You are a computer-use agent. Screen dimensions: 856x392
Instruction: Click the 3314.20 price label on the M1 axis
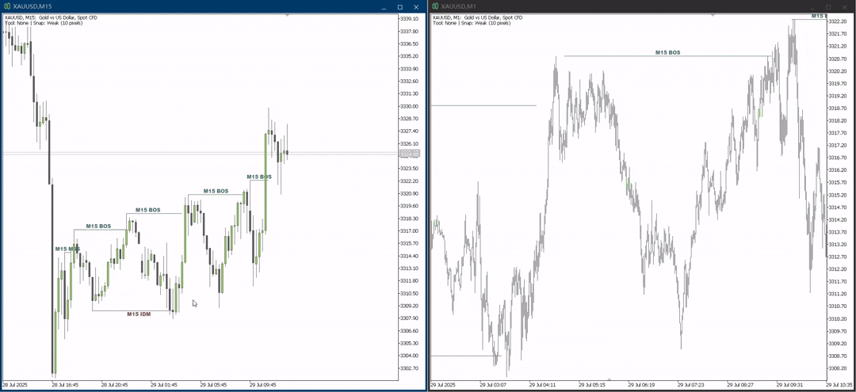(838, 219)
